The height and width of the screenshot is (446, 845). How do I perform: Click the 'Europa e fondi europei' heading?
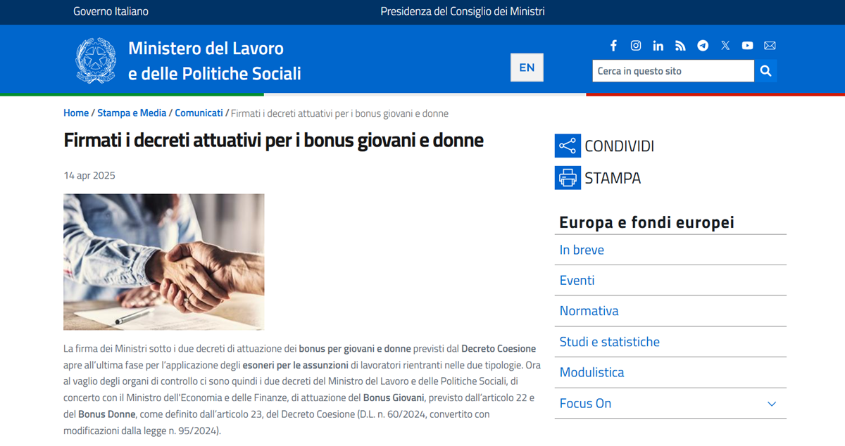[646, 222]
